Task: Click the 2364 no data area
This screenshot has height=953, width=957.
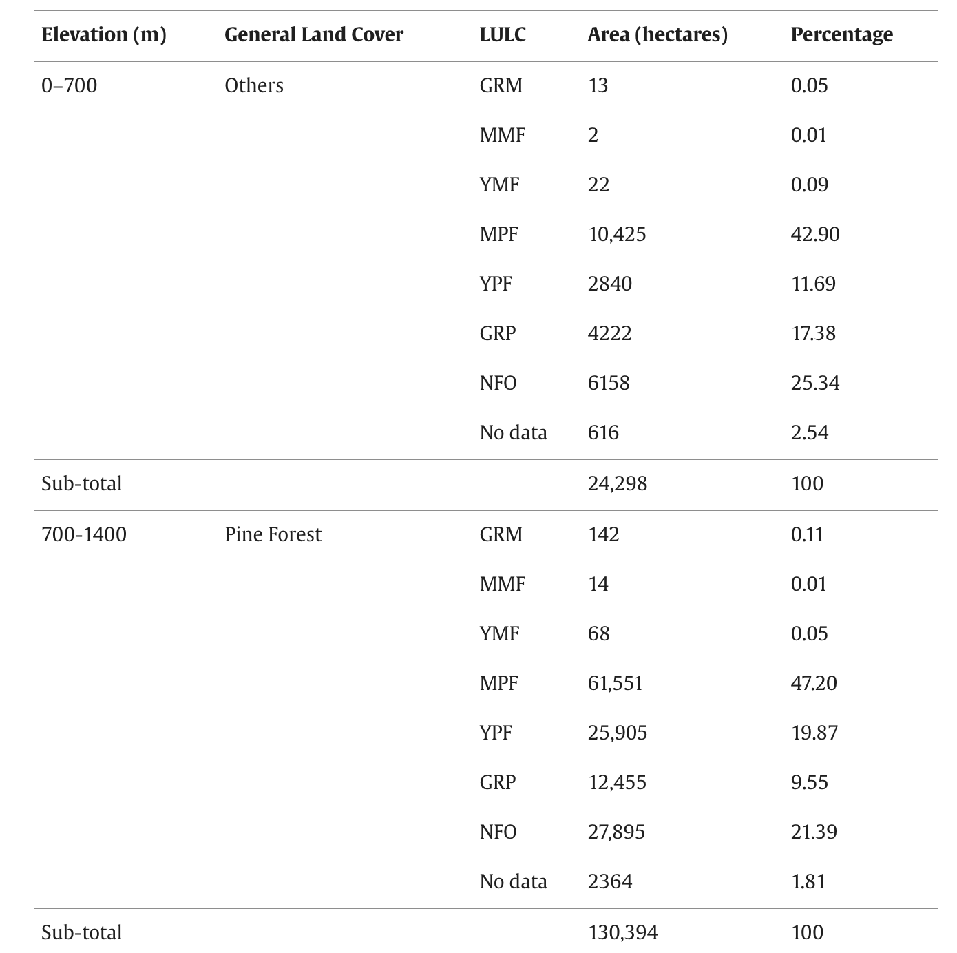Action: (610, 881)
